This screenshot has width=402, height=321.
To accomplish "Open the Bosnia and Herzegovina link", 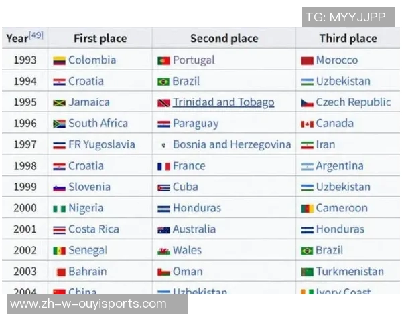I will pyautogui.click(x=232, y=144).
